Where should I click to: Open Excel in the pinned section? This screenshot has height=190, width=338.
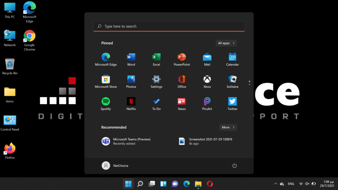(x=156, y=59)
